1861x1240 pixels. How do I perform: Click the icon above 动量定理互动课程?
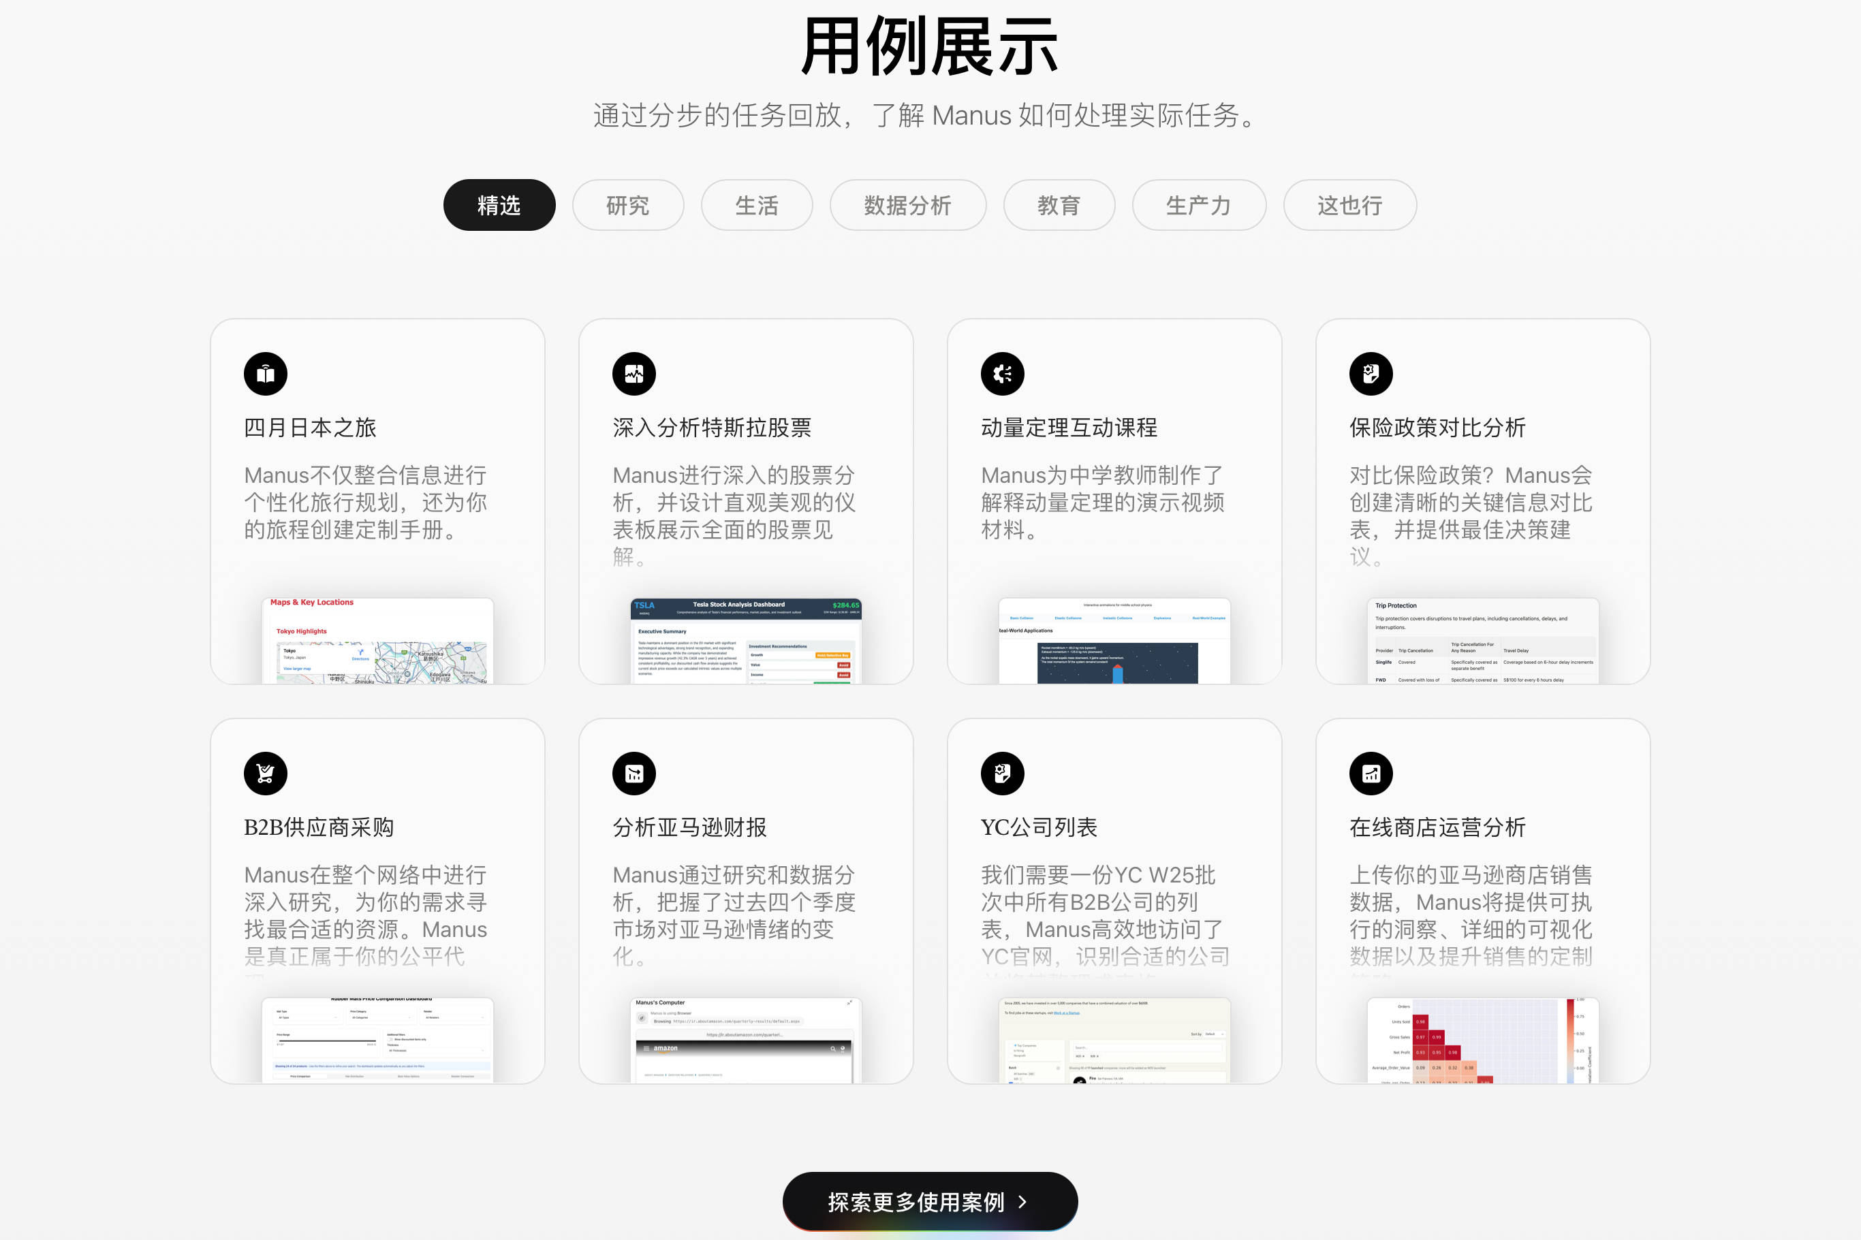point(1002,373)
